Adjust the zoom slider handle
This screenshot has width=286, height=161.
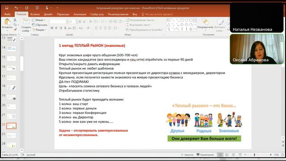click(x=254, y=155)
